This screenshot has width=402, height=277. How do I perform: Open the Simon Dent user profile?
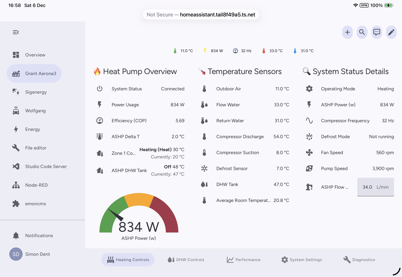(37, 254)
